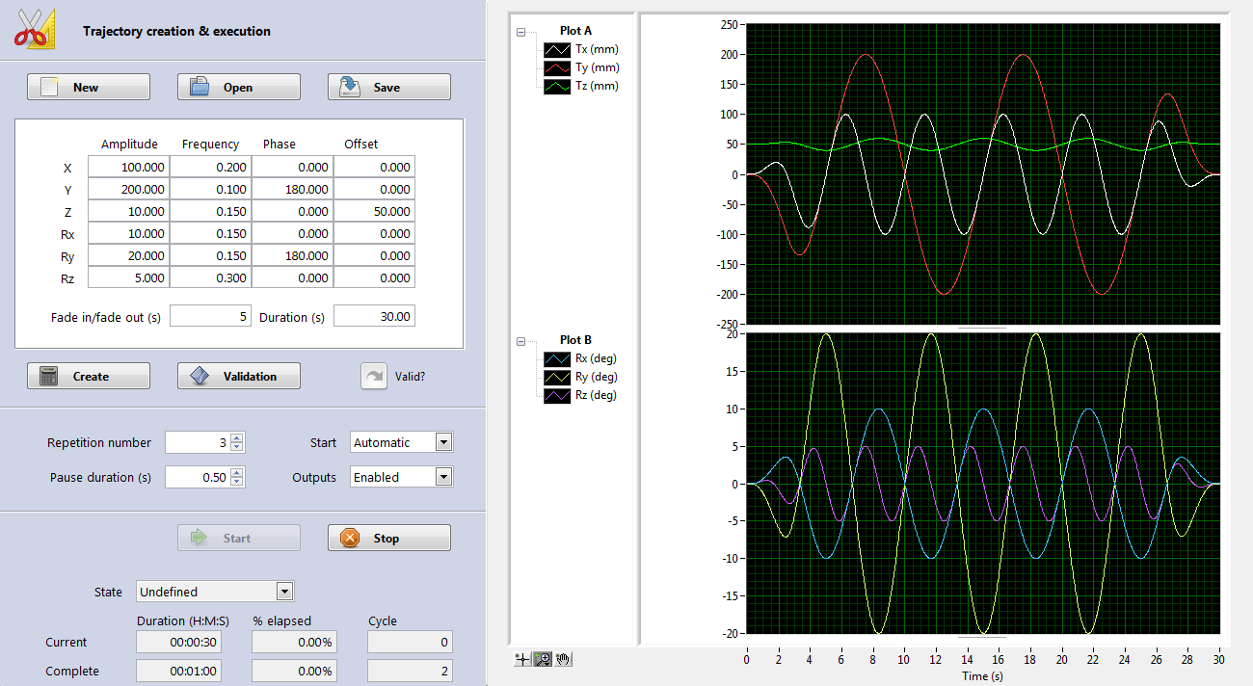This screenshot has height=686, width=1253.
Task: Increment the Repetition number stepper
Action: [x=238, y=437]
